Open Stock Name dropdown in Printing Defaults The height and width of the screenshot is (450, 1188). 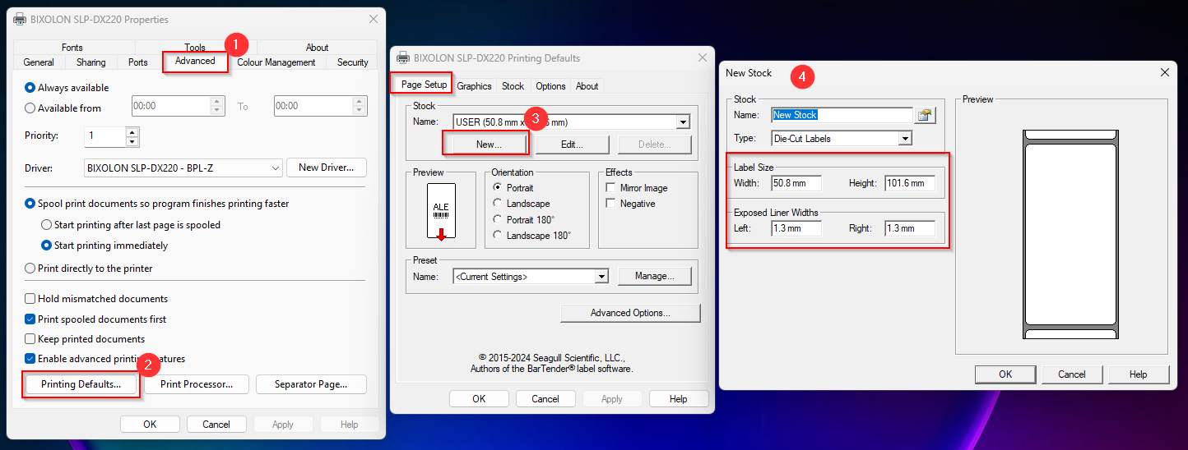point(683,122)
